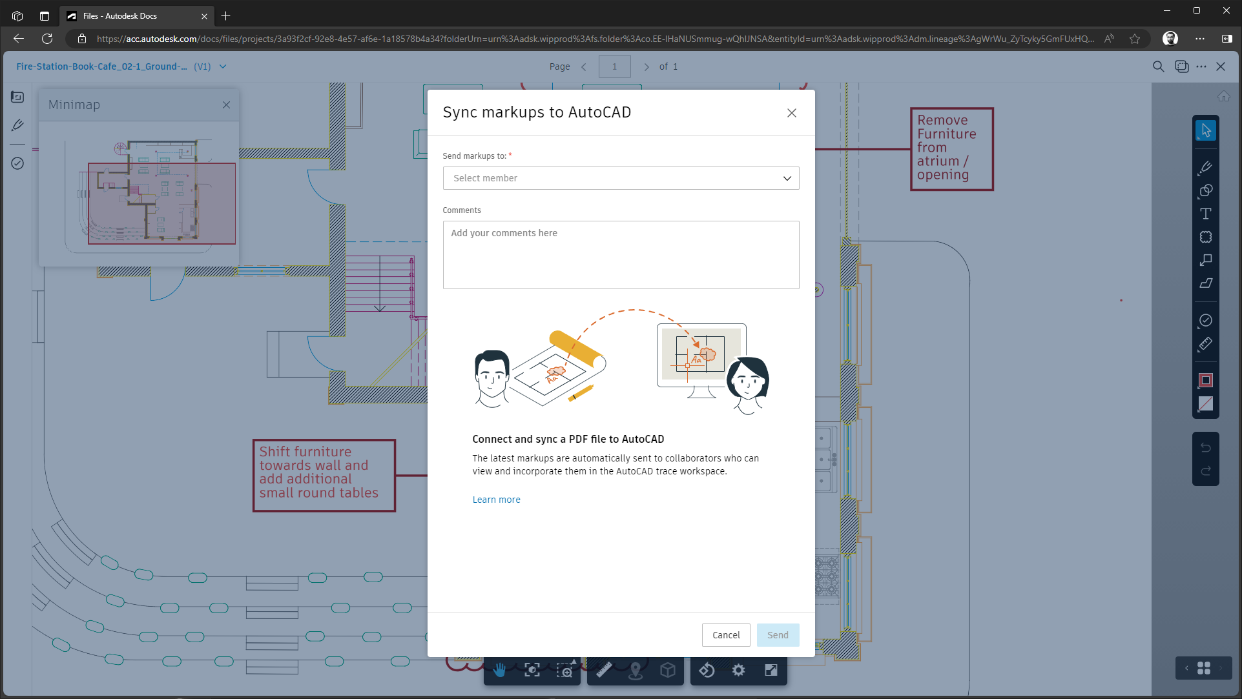Open a new browser tab
The height and width of the screenshot is (699, 1242).
(x=225, y=16)
